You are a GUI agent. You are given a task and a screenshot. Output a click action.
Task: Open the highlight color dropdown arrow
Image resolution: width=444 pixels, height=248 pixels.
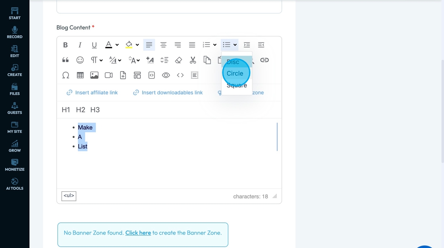click(x=137, y=45)
